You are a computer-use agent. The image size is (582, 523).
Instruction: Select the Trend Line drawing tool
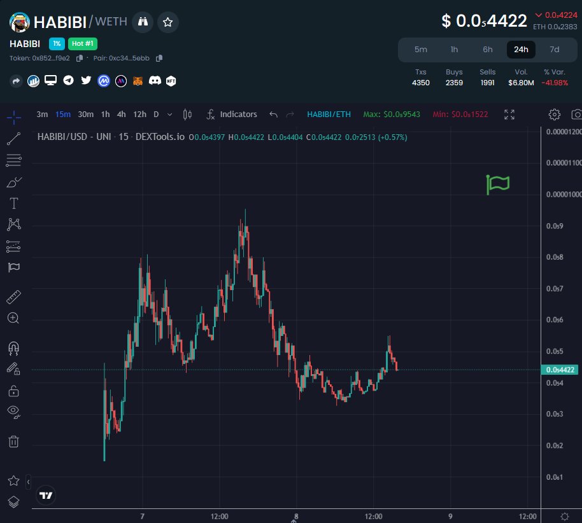tap(13, 139)
